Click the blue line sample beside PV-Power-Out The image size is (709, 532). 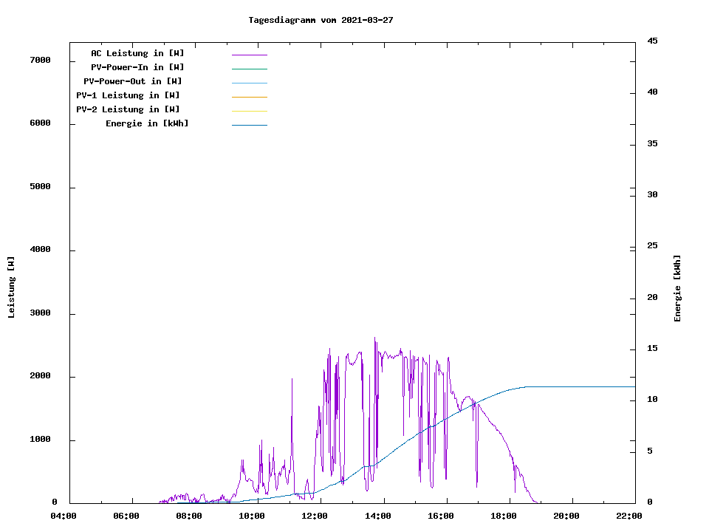[x=249, y=83]
